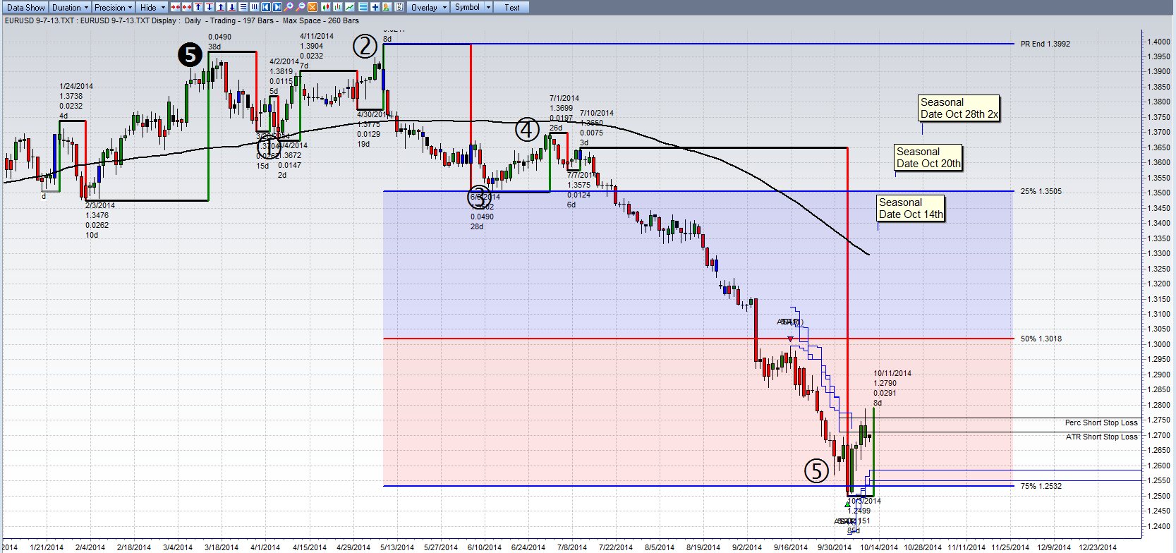Click the 4/2/2014 swing high label
Screen dimensions: 1176x553
[x=284, y=76]
